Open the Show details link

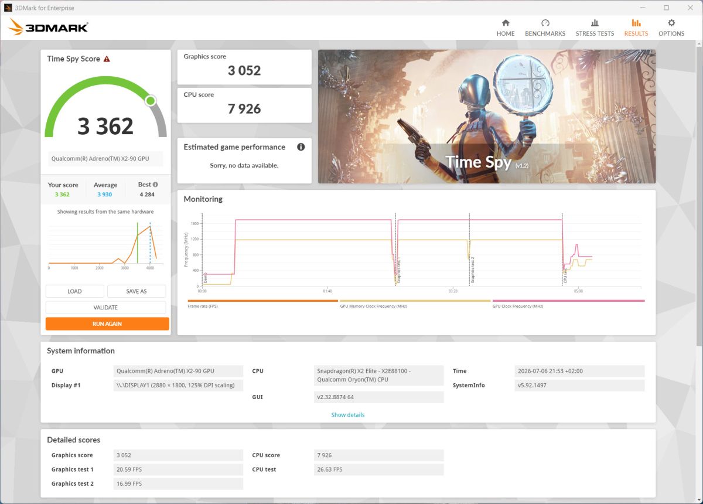(348, 415)
